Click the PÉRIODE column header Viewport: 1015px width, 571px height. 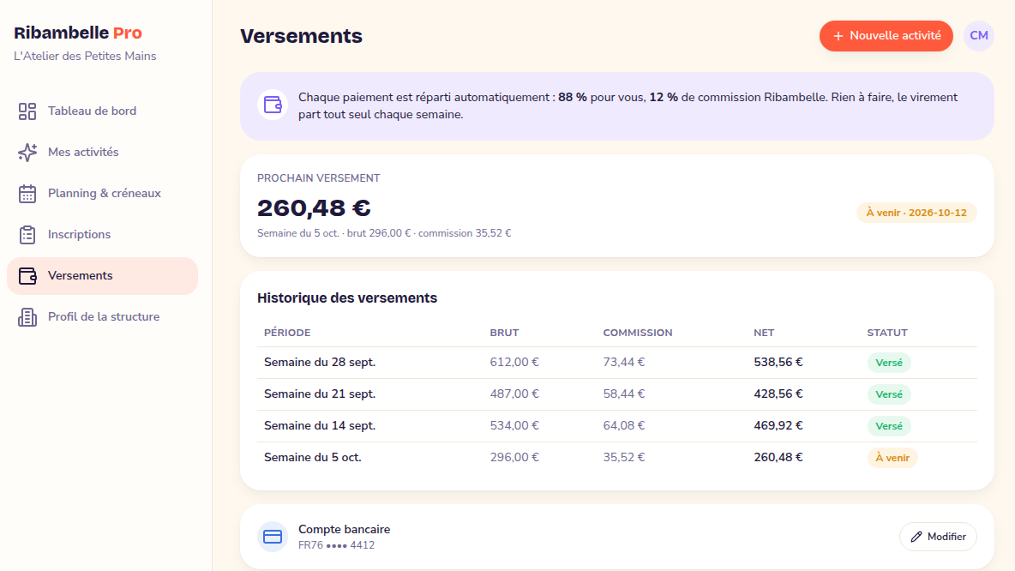coord(287,333)
